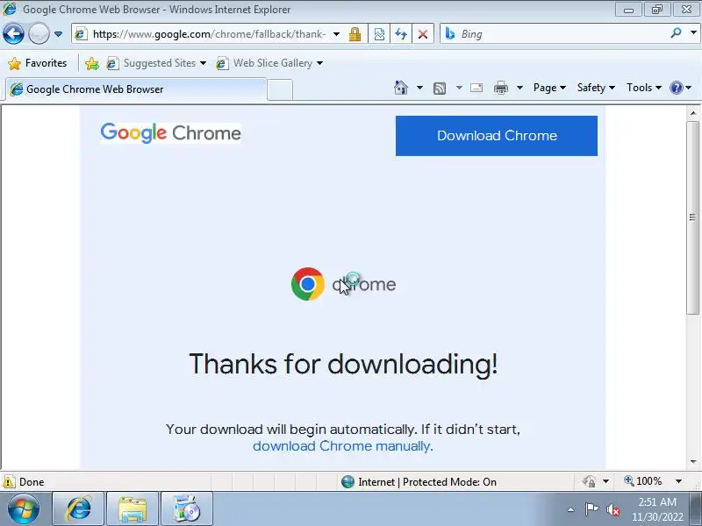Click the address bar URL field
Viewport: 702px width, 526px height.
tap(208, 34)
